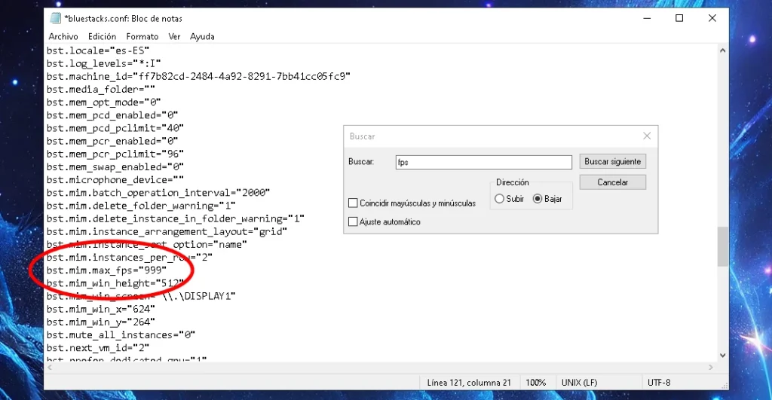The width and height of the screenshot is (772, 400).
Task: Close the Buscar dialog with X
Action: point(646,136)
